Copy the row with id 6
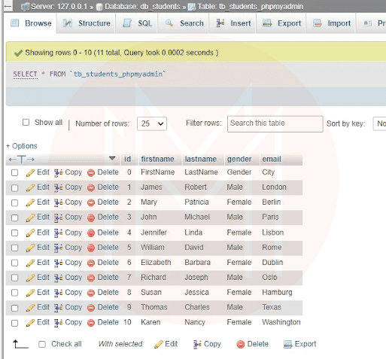 click(x=74, y=263)
